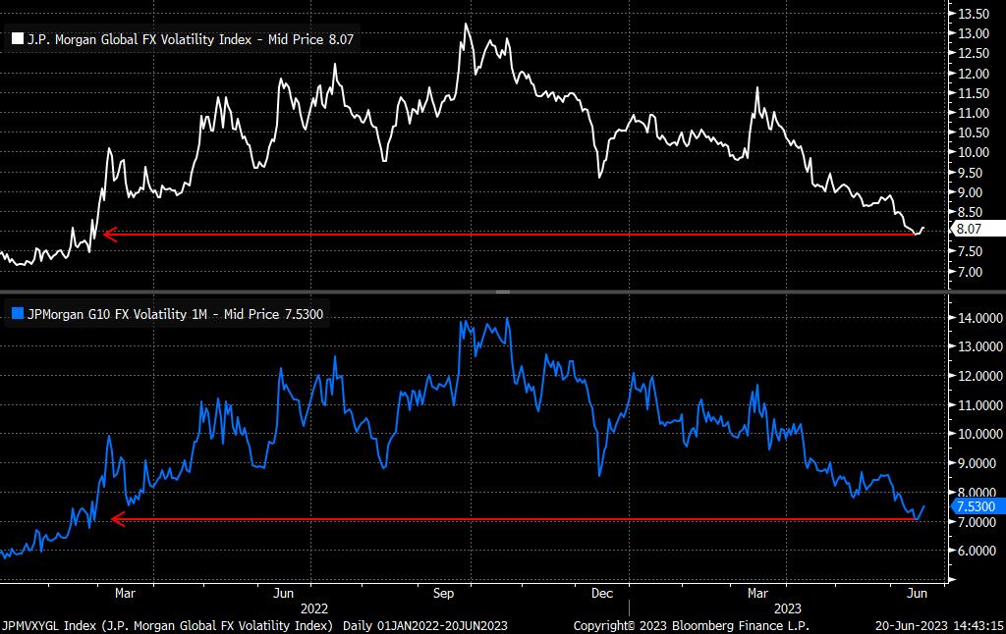Click the Sep label on the date axis
This screenshot has width=1006, height=634.
click(443, 594)
